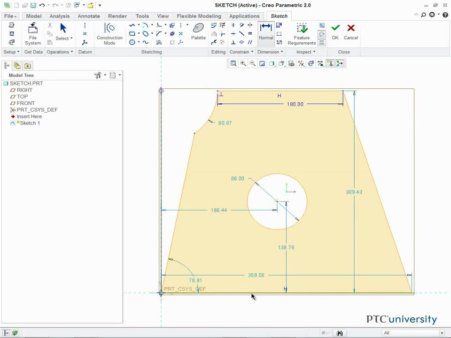Select the Rectangle sketching tool
451x338 pixels.
click(132, 34)
